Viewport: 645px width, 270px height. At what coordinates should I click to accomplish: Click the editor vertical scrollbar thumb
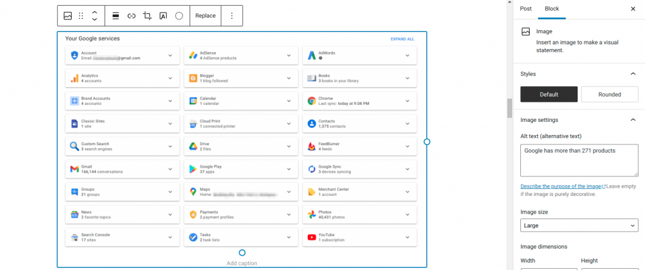(x=510, y=109)
